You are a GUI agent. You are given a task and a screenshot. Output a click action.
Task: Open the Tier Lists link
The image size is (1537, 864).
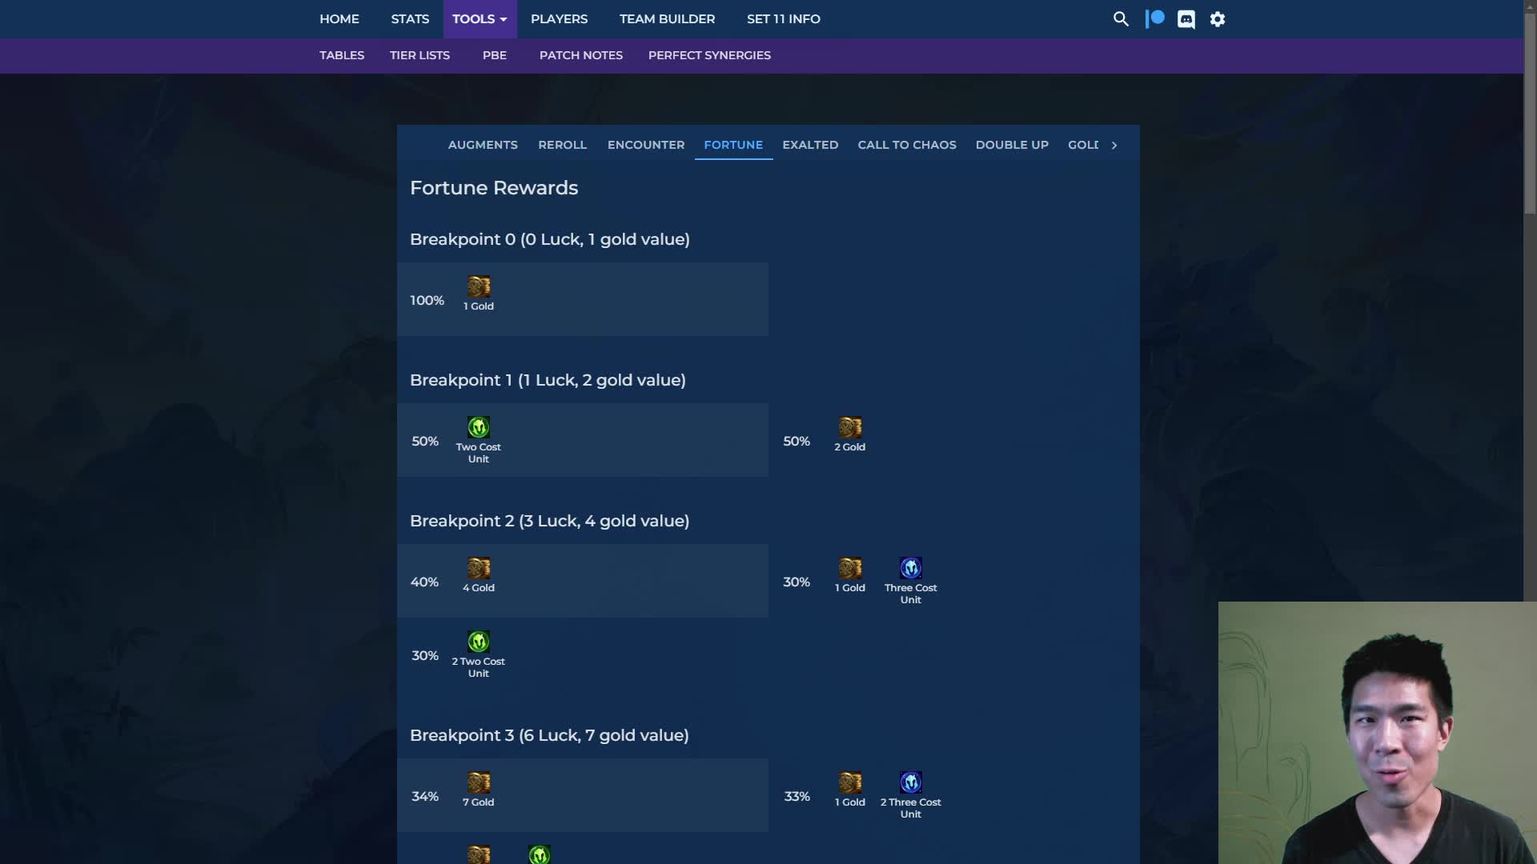(x=419, y=55)
